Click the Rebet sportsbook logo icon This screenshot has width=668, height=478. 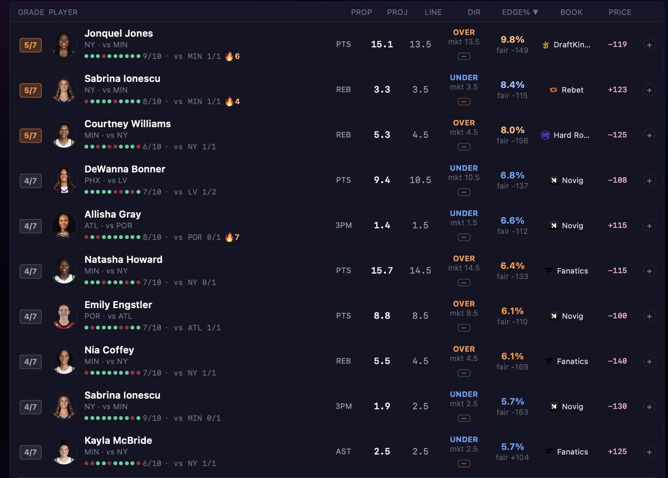click(553, 90)
